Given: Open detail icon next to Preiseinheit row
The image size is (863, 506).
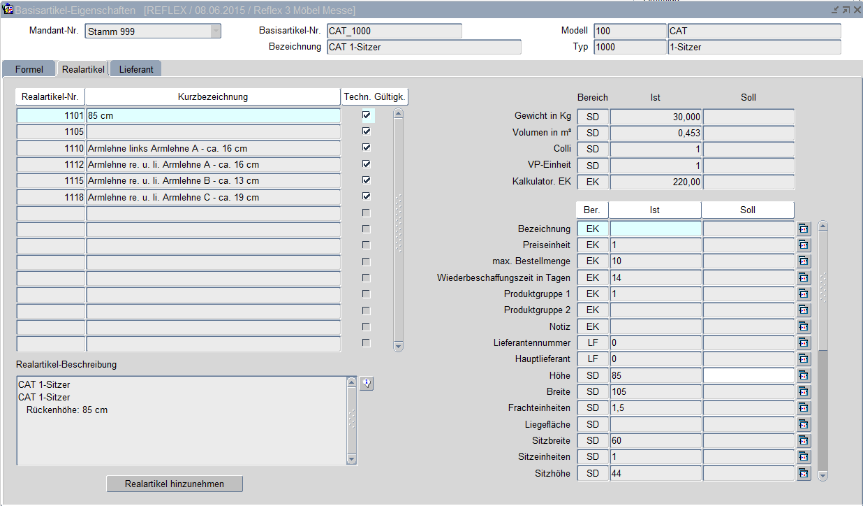Looking at the screenshot, I should click(804, 245).
